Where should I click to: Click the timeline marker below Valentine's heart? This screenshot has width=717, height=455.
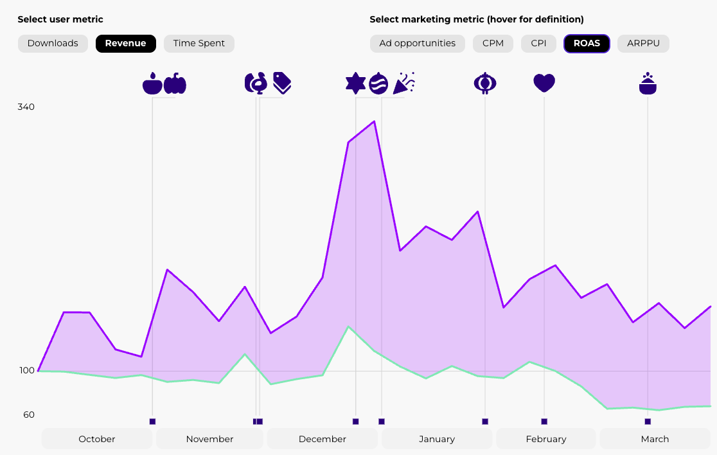[544, 422]
